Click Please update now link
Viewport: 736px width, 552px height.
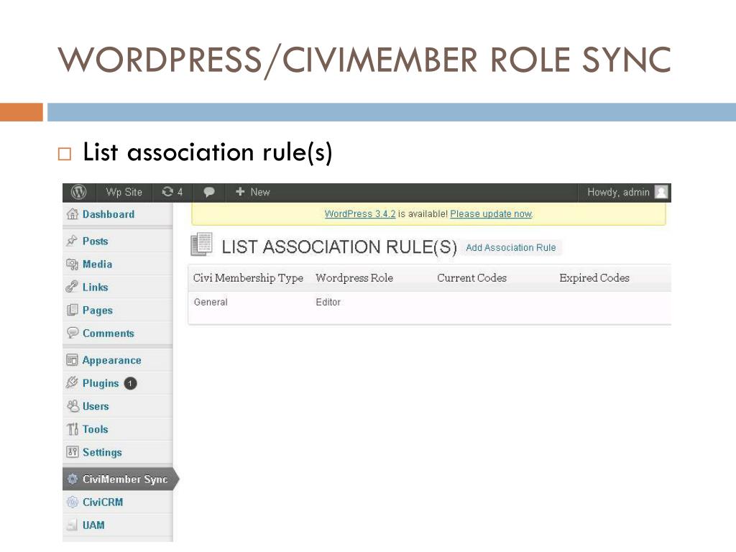[x=491, y=214]
